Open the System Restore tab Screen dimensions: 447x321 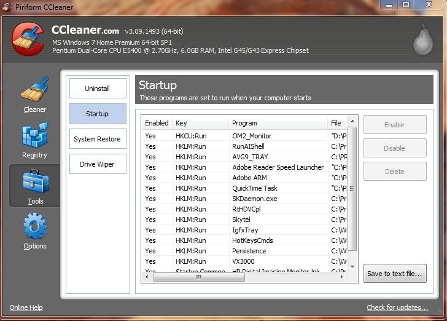pos(98,139)
